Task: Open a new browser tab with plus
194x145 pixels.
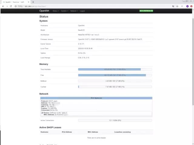Action: point(33,2)
